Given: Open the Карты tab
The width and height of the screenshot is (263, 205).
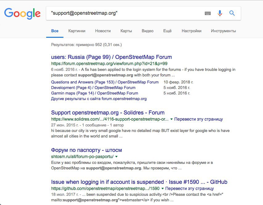Looking at the screenshot, I should 126,31.
